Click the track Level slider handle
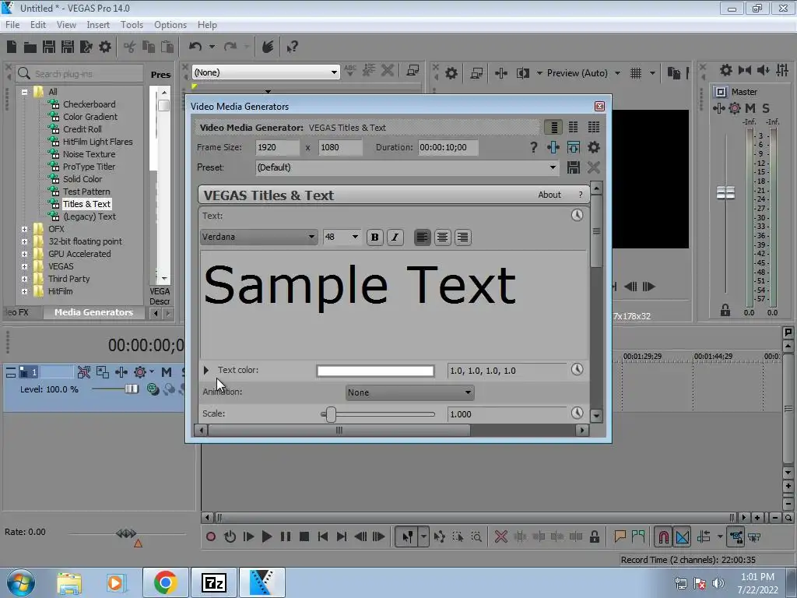The height and width of the screenshot is (598, 797). [132, 389]
